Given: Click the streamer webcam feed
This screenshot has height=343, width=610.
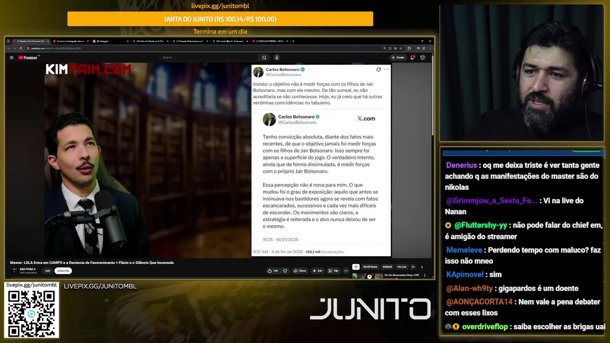Looking at the screenshot, I should click(x=522, y=73).
